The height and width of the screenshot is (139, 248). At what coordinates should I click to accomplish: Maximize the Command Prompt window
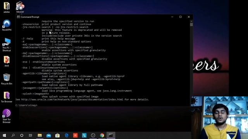click(x=181, y=17)
